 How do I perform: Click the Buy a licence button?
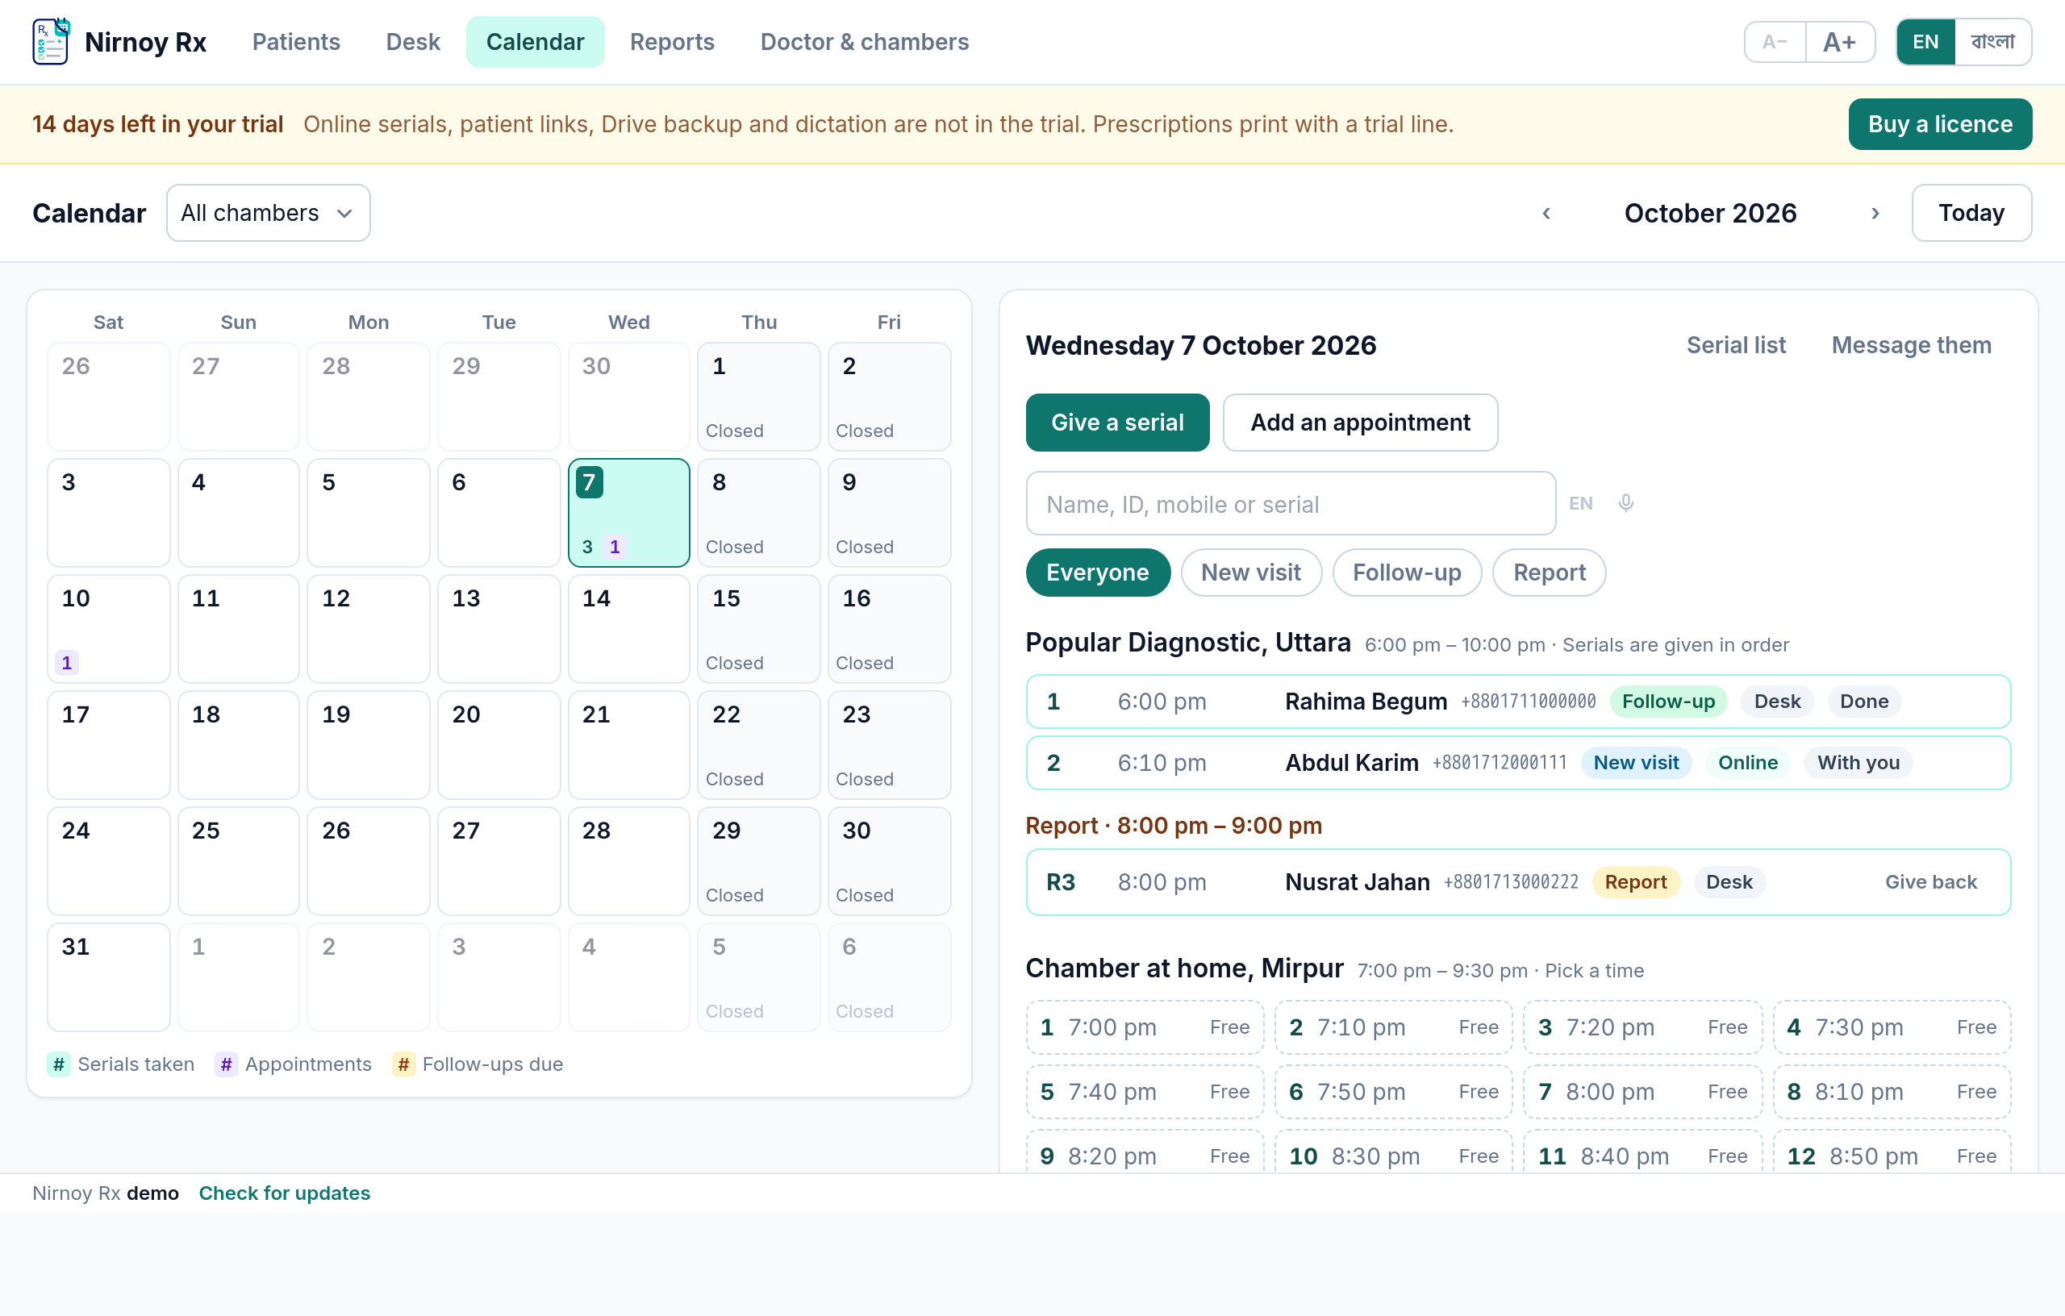click(1940, 124)
